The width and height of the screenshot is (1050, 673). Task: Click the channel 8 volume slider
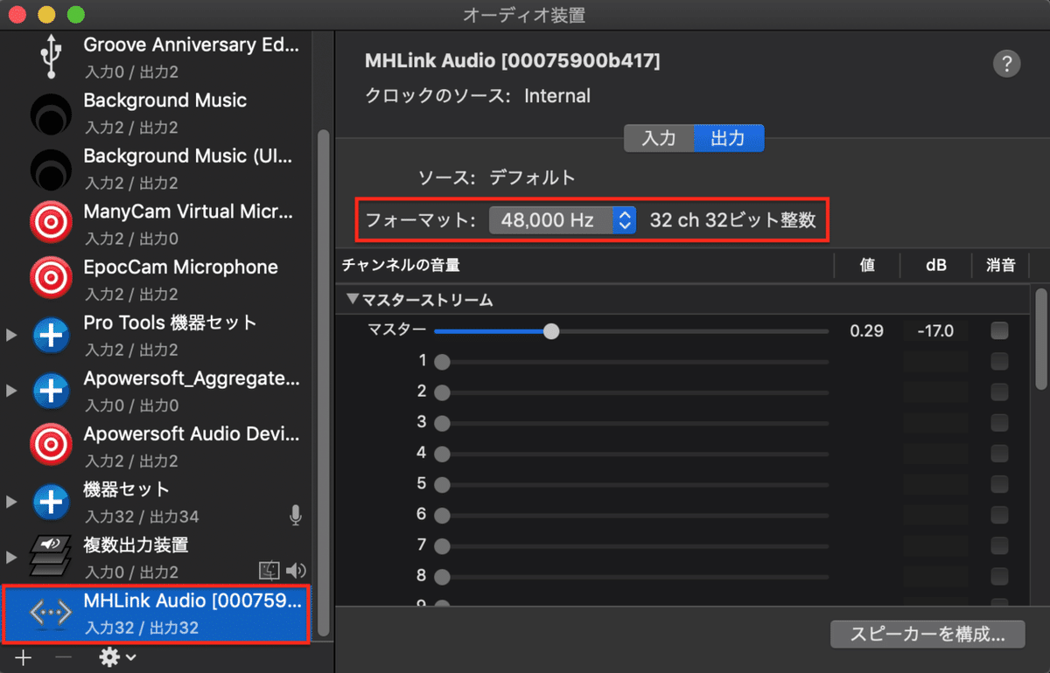pyautogui.click(x=631, y=576)
